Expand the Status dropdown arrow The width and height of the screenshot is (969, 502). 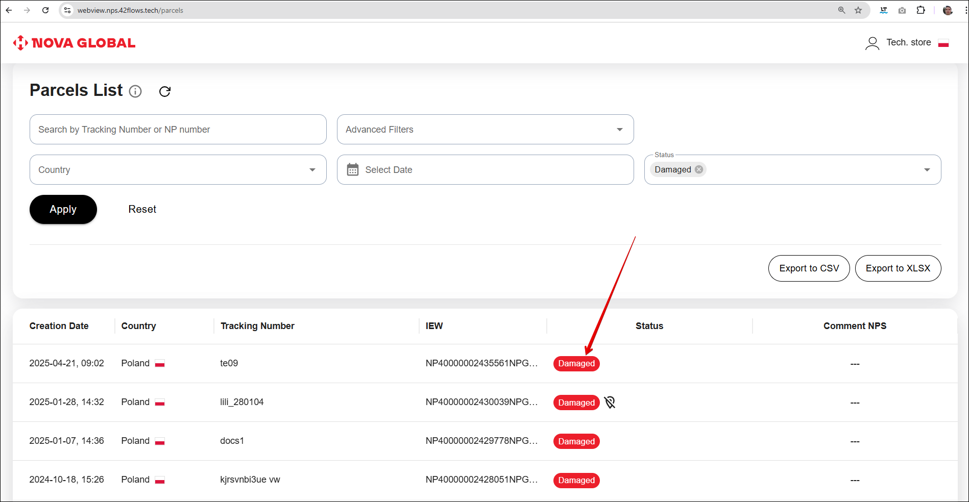927,170
